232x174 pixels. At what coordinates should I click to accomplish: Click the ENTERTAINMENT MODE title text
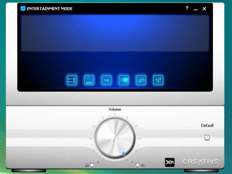50,8
